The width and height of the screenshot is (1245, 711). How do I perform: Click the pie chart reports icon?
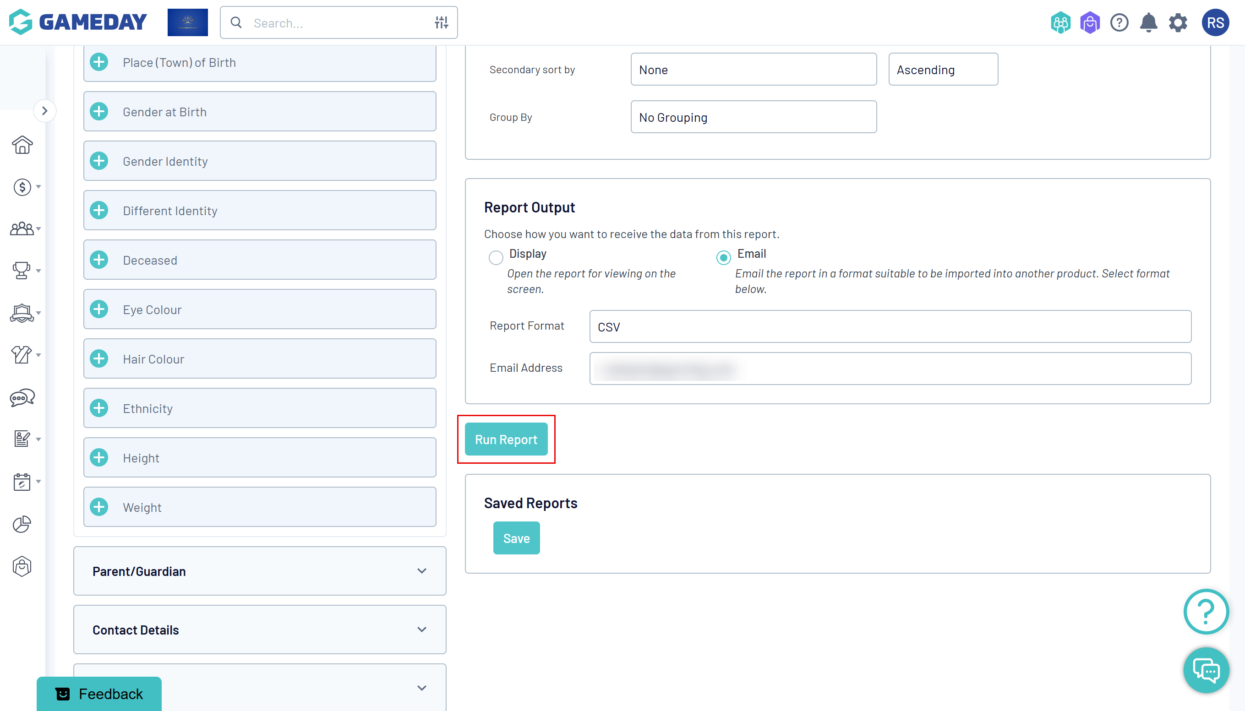click(x=22, y=524)
